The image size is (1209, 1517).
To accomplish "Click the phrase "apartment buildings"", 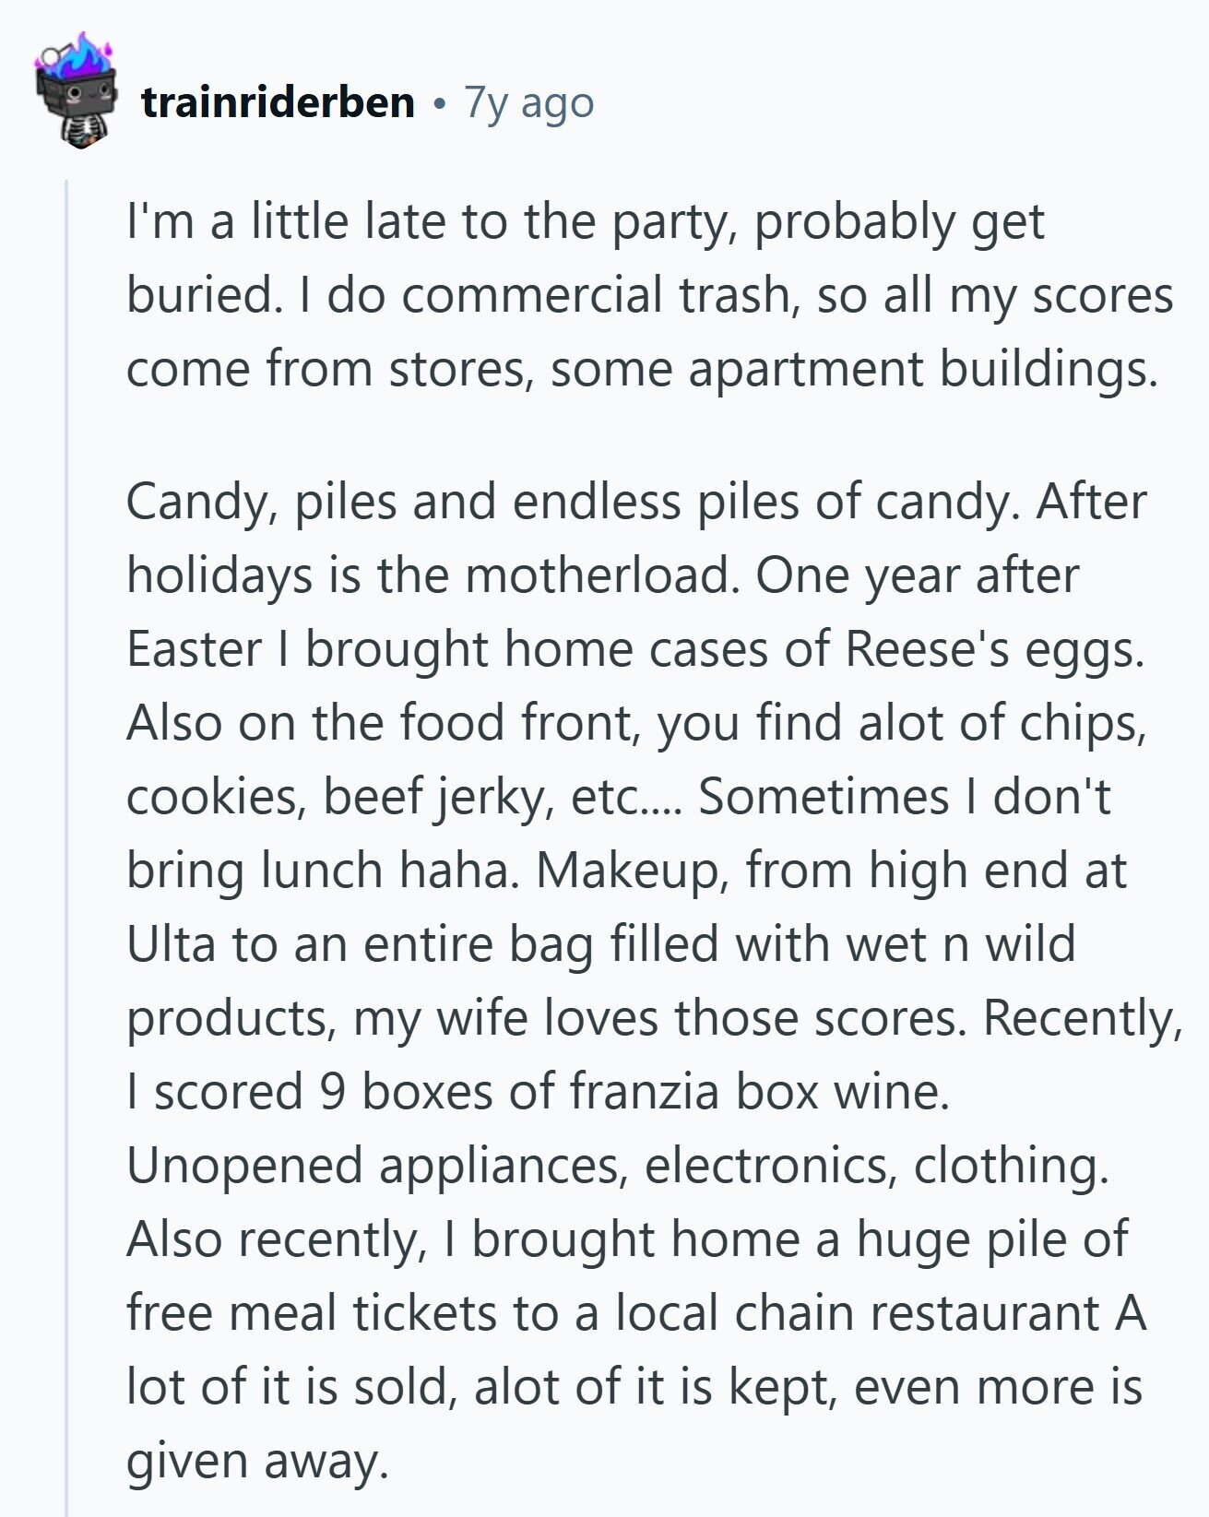I will (x=921, y=369).
